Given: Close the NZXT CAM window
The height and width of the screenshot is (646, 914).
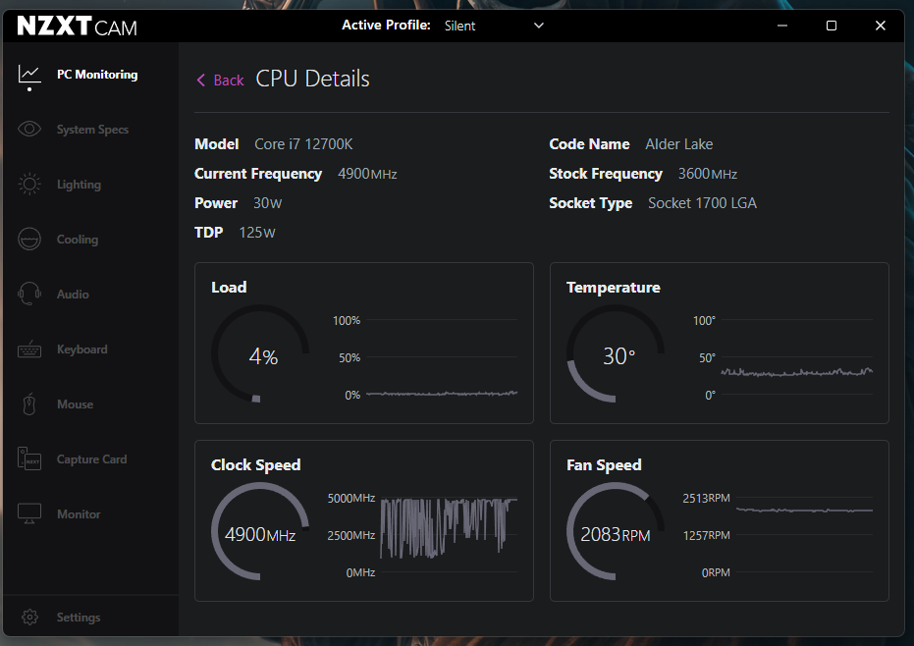Looking at the screenshot, I should tap(881, 26).
